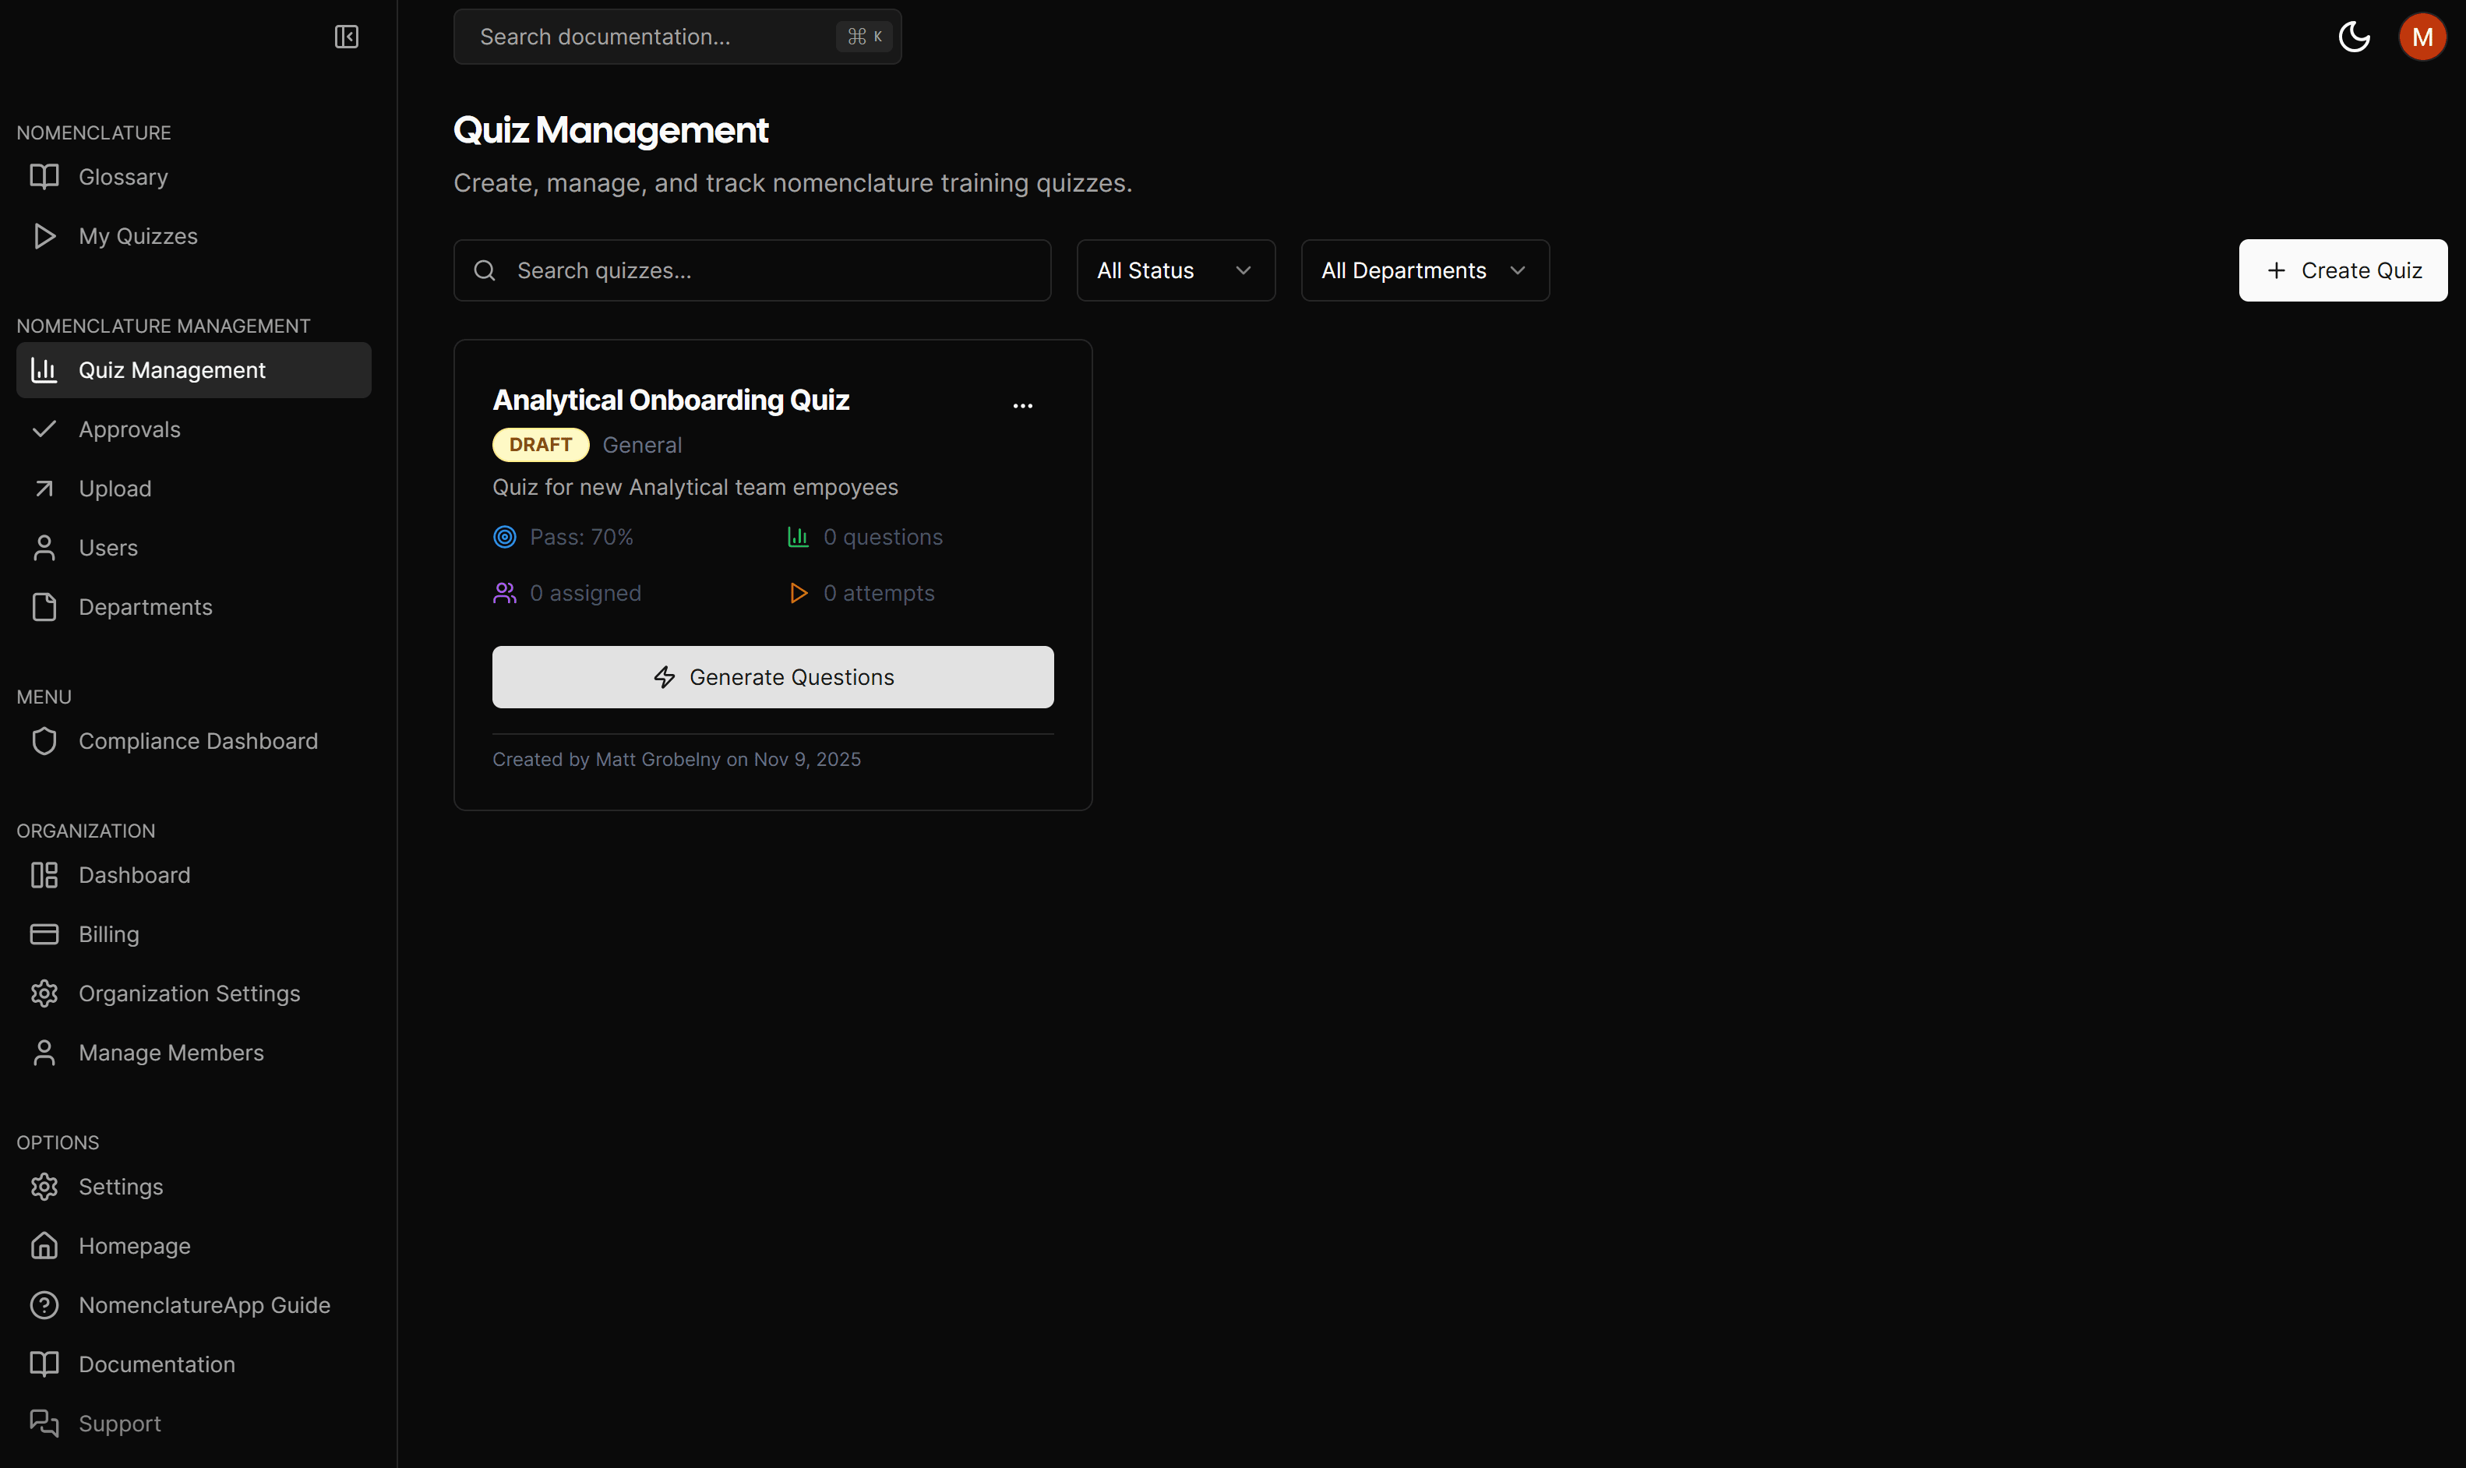Collapse the sidebar panel icon
Viewport: 2466px width, 1468px height.
346,37
